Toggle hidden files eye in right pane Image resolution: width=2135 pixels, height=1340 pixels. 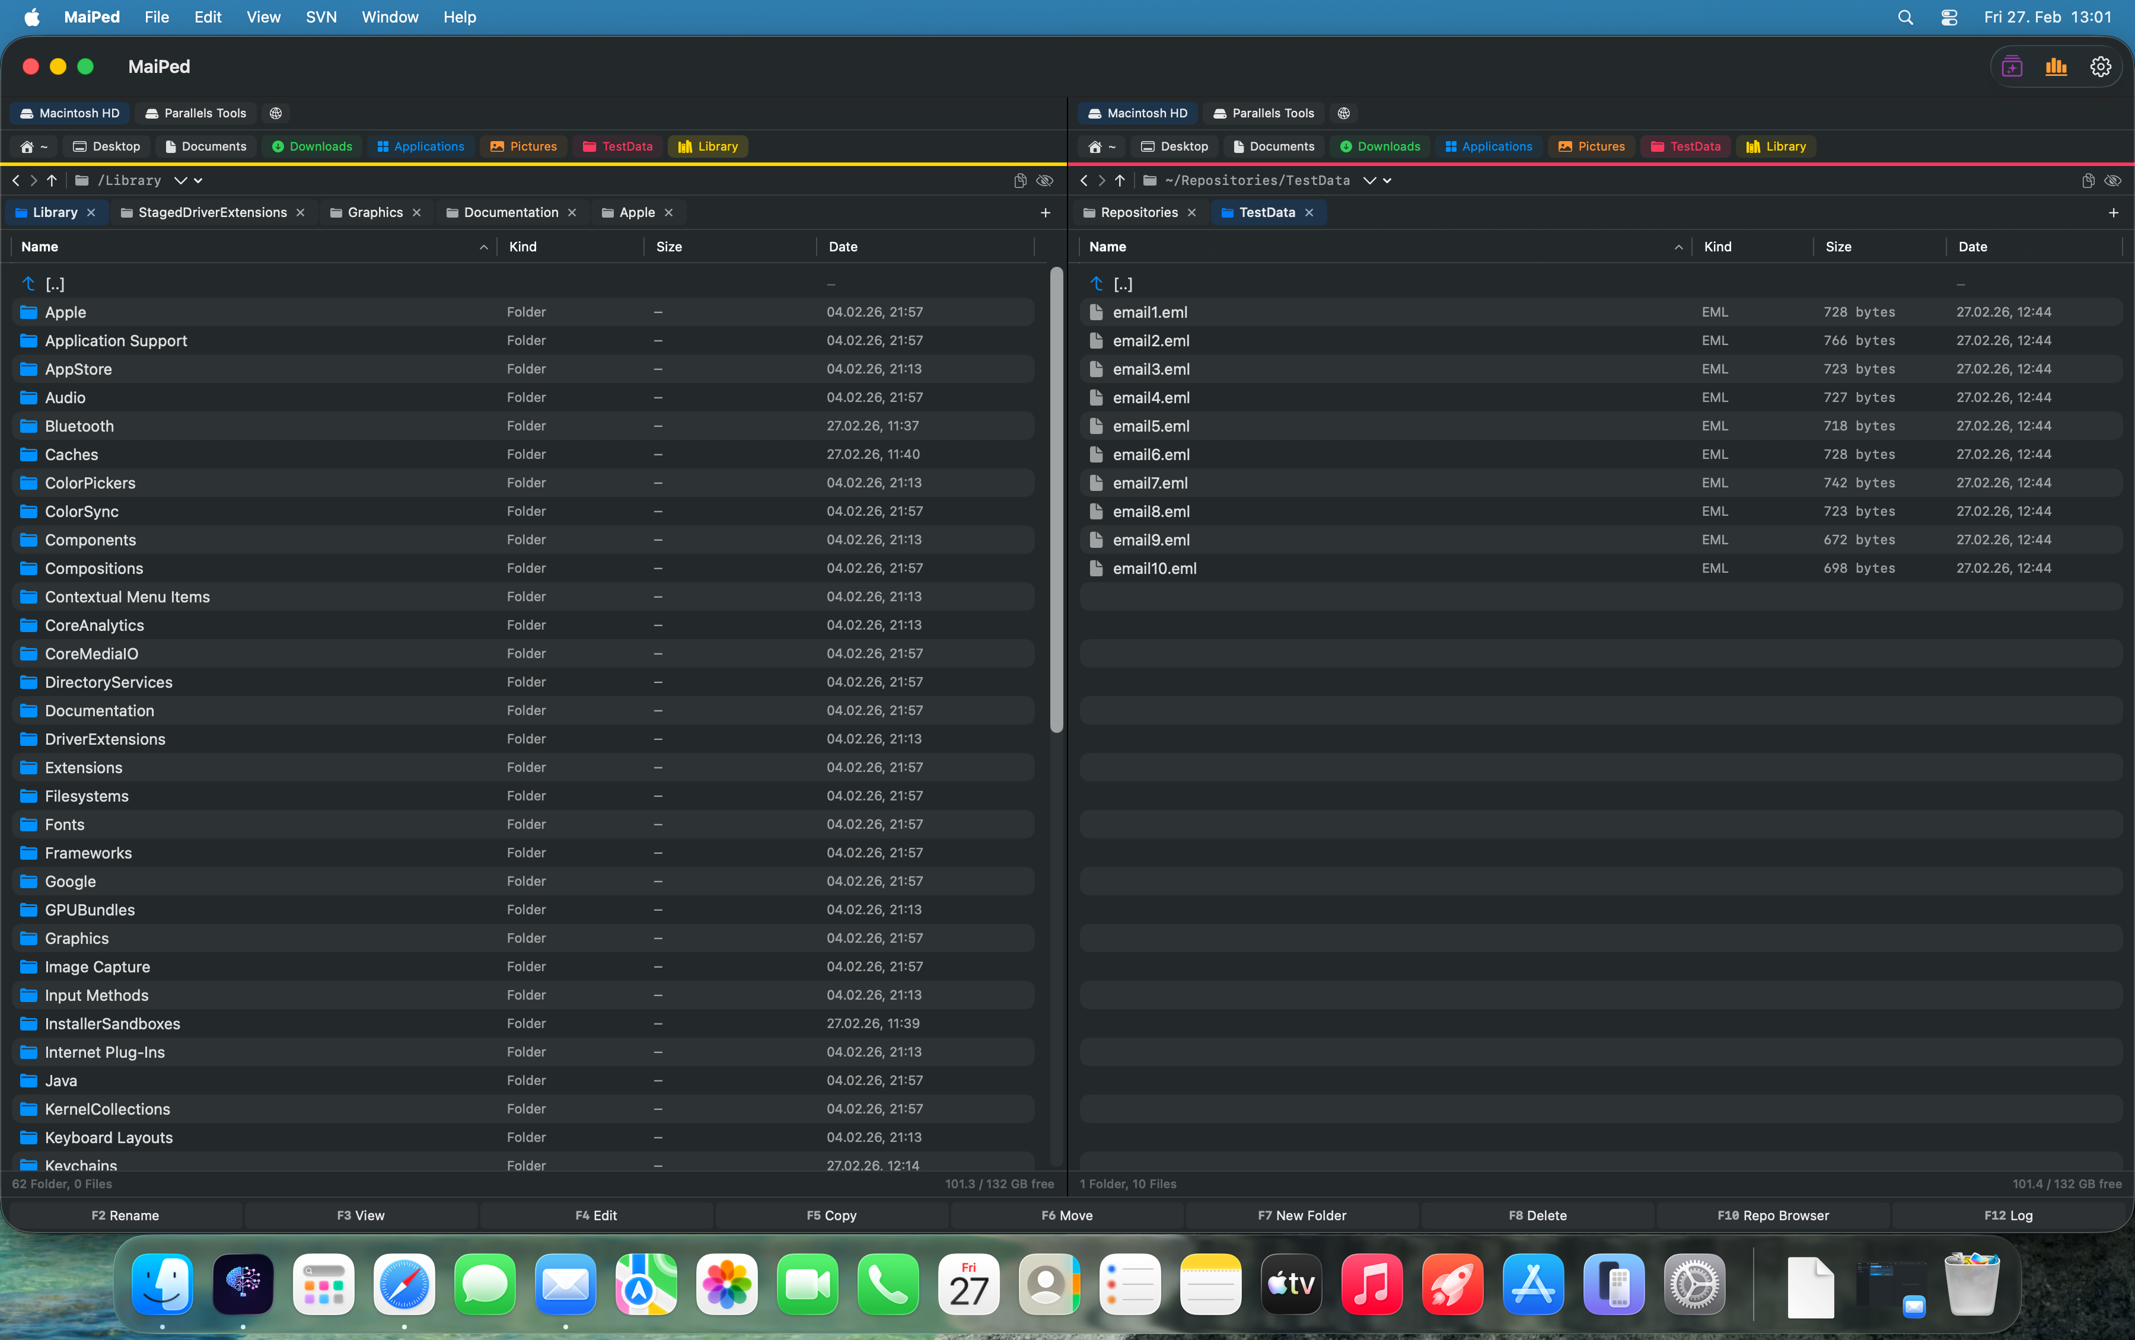click(2114, 180)
